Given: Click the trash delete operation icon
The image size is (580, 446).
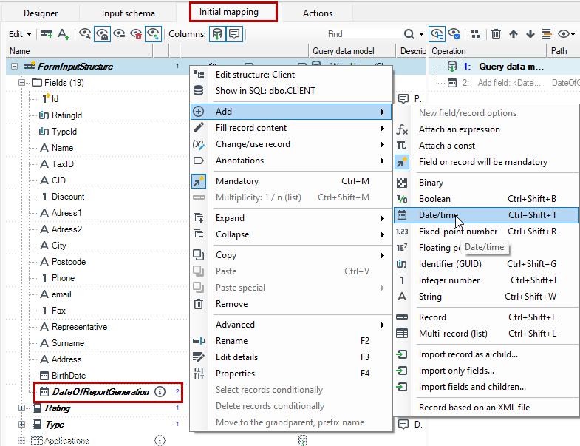Looking at the screenshot, I should click(x=496, y=34).
